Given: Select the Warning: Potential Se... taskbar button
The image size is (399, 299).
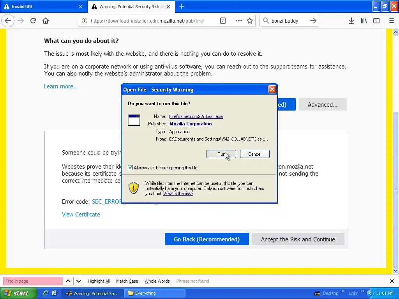Looking at the screenshot, I should coord(93,294).
